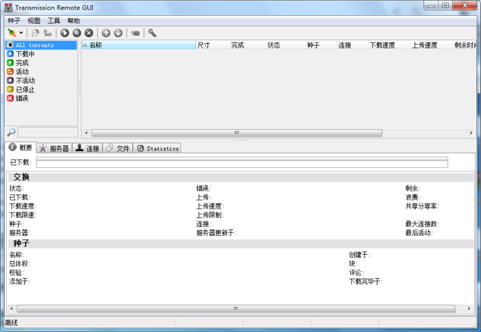The width and height of the screenshot is (481, 332).
Task: Switch to the 服务器 tab
Action: [x=54, y=148]
